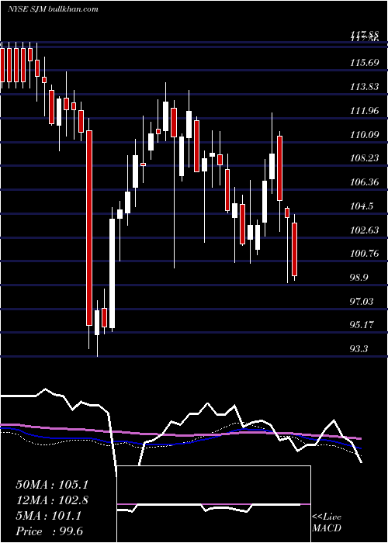Screen dimensions: 388x543
Task: Click the MACD inset panel
Action: [x=213, y=504]
